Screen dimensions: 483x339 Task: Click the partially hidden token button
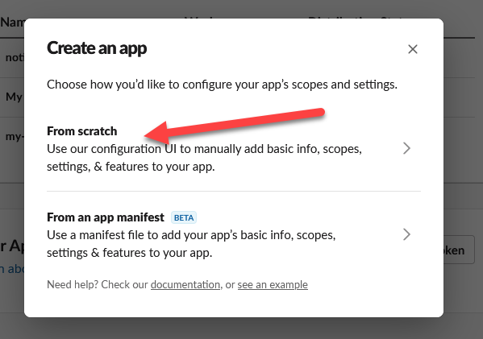459,250
